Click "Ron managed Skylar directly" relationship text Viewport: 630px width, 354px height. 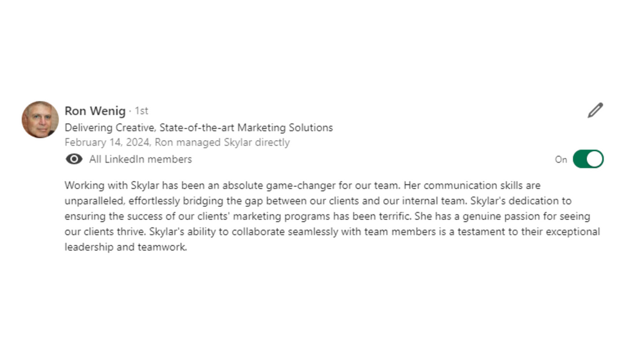222,143
